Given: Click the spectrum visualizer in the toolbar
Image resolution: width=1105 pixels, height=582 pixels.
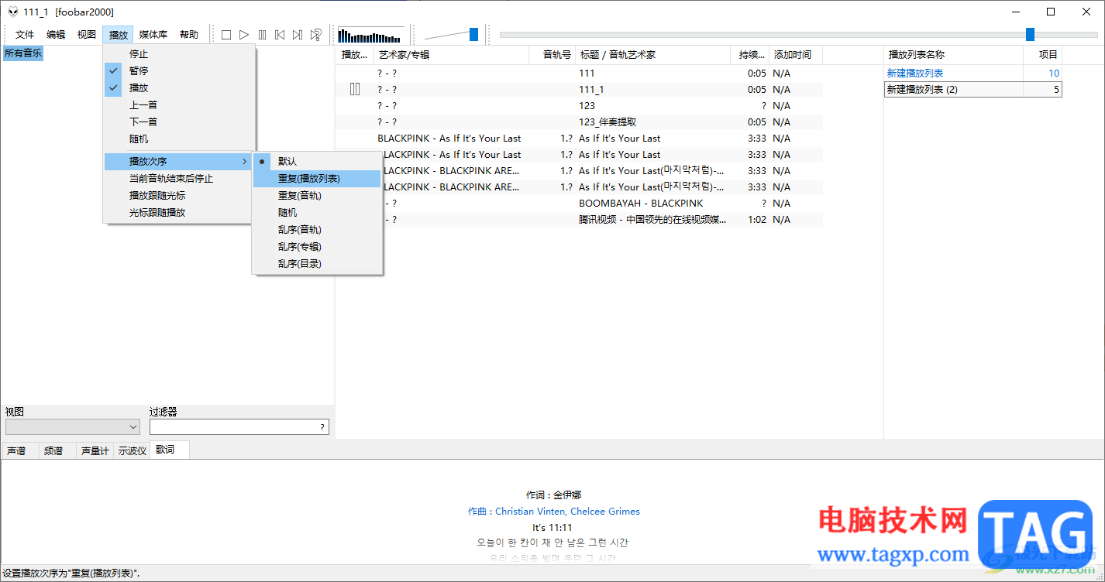Looking at the screenshot, I should 371,35.
